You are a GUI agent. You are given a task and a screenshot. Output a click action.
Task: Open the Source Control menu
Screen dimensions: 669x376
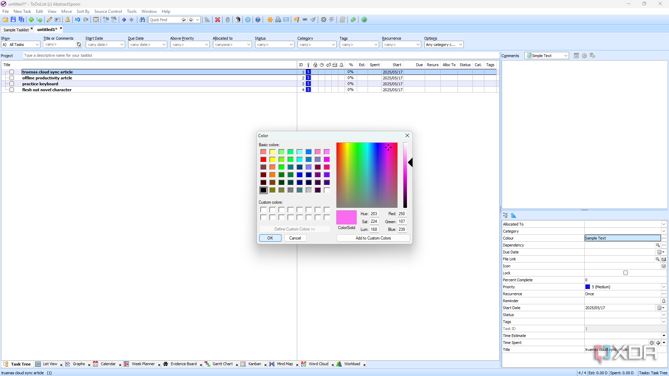108,11
